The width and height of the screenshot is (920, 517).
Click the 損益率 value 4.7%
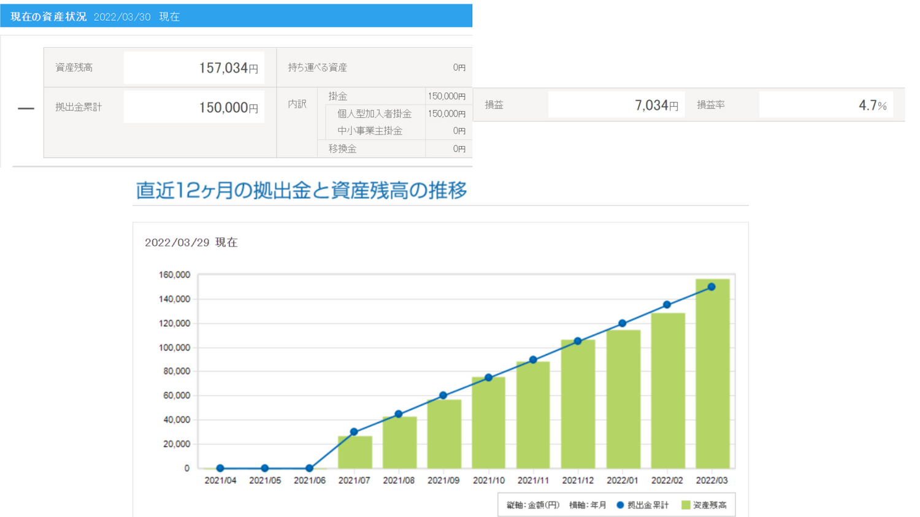click(873, 105)
